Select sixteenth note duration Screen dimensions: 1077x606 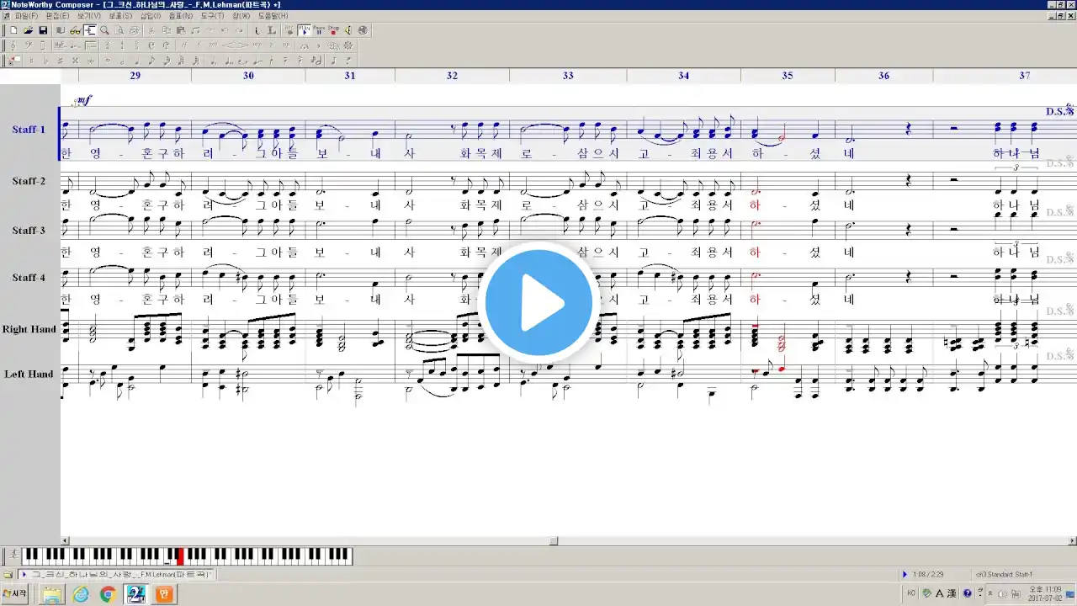coord(167,61)
